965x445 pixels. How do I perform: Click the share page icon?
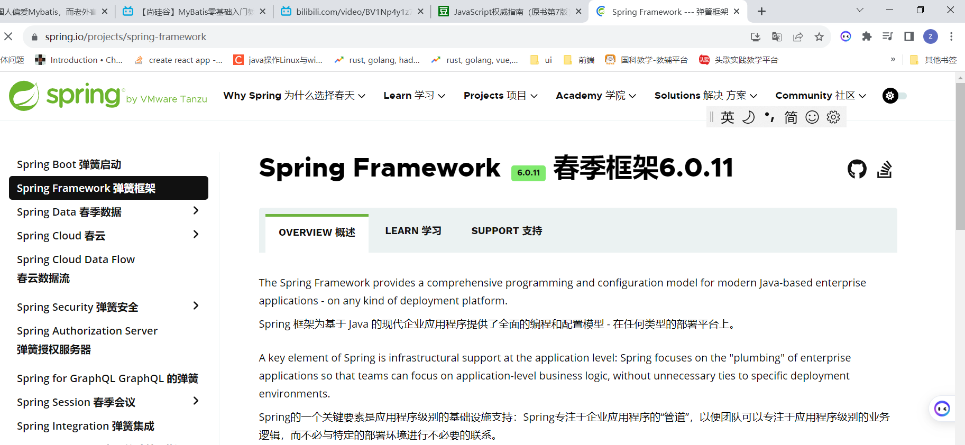[798, 37]
